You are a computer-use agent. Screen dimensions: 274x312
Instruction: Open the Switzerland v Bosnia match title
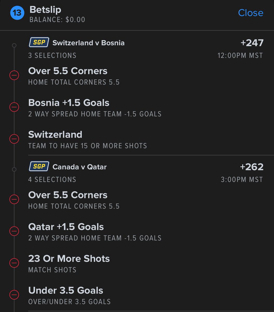click(89, 43)
